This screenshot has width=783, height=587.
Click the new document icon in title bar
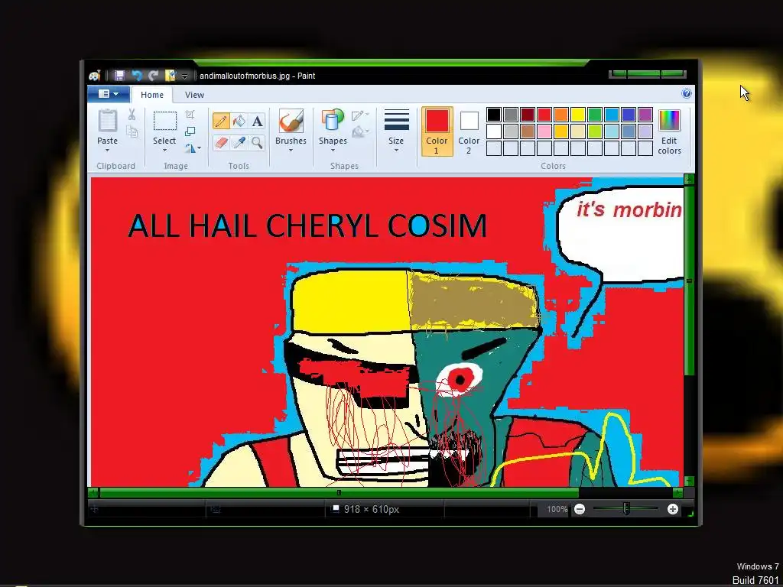171,76
